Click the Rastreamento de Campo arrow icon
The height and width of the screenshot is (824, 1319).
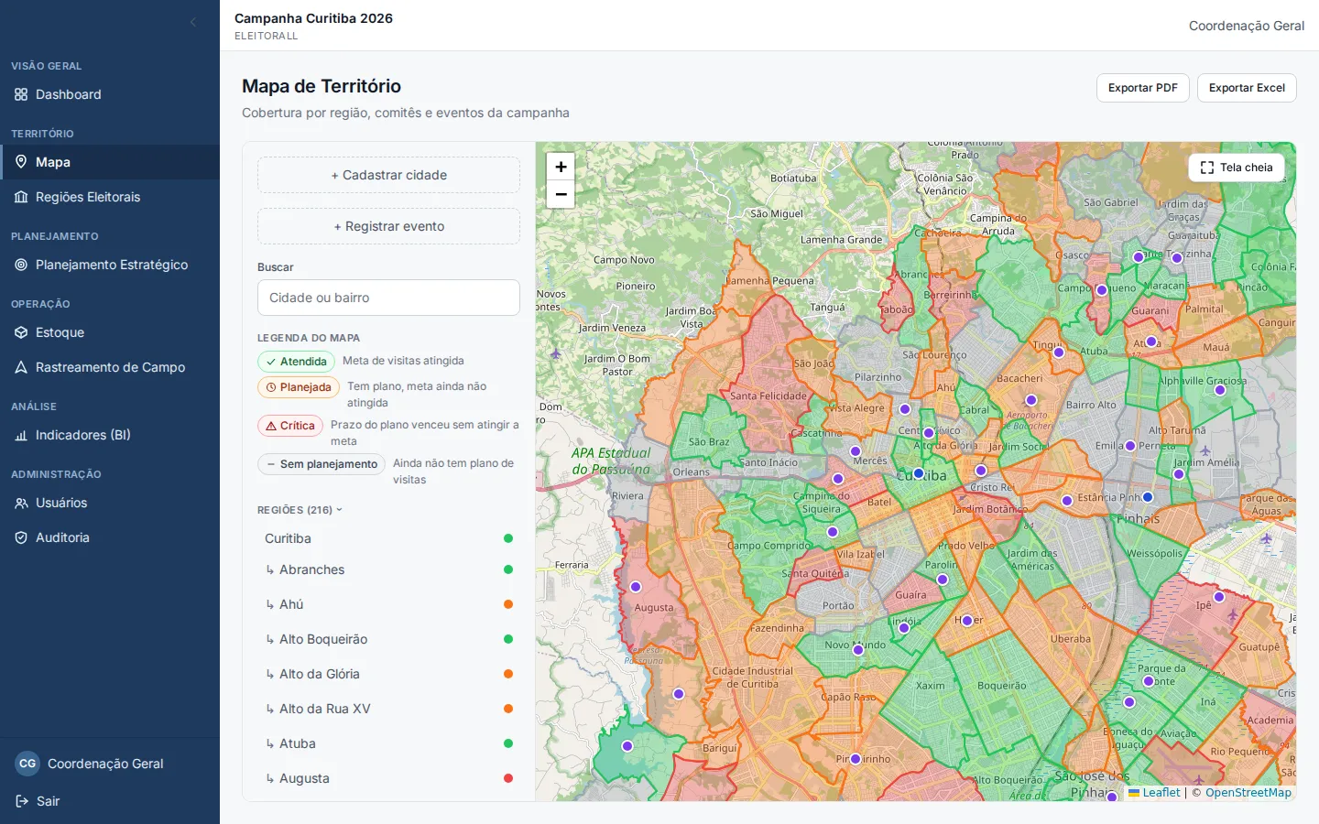pyautogui.click(x=21, y=367)
